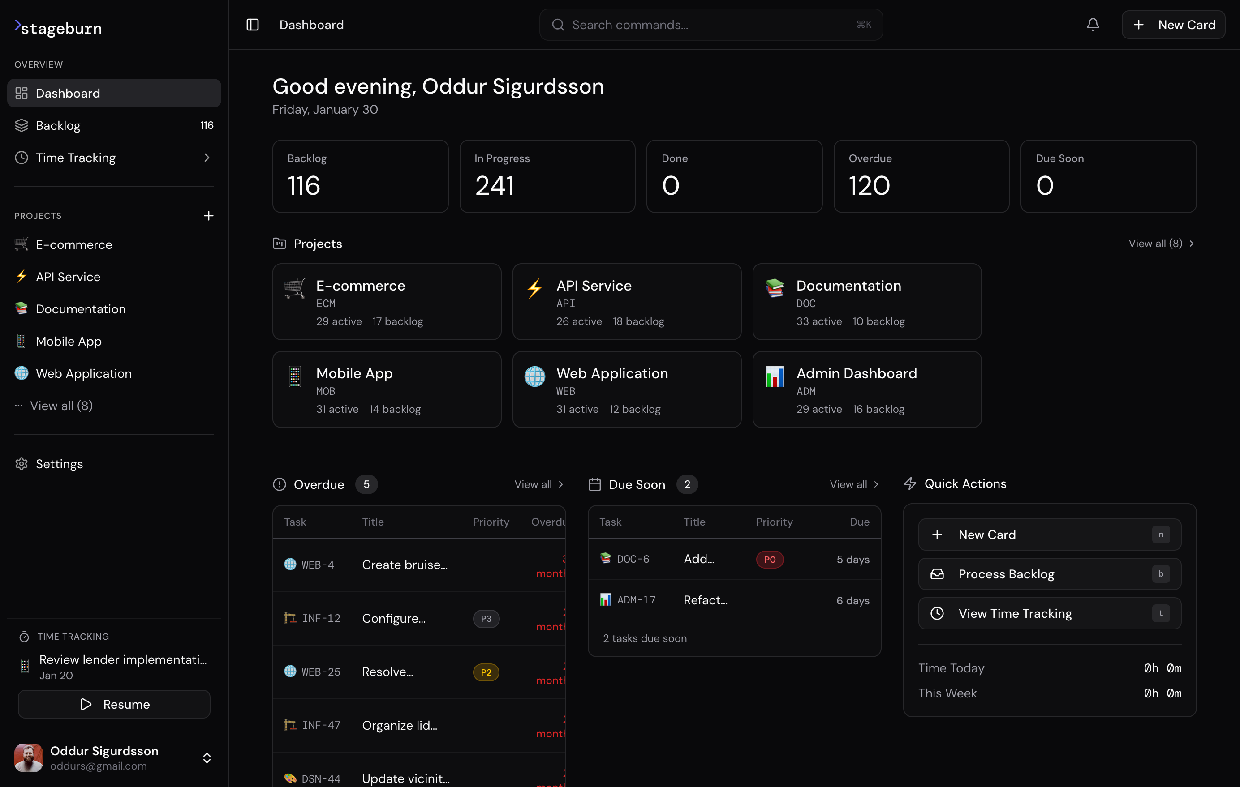Open the notifications bell icon
Screen dimensions: 1240x787
click(1093, 24)
